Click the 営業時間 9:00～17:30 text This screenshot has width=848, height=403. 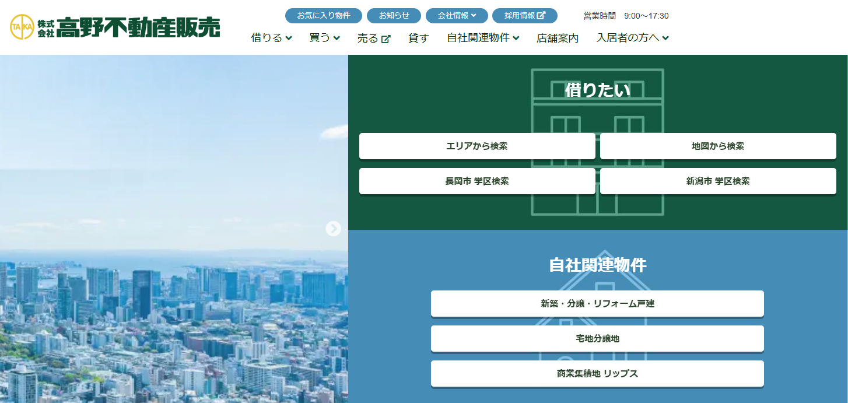pos(626,16)
